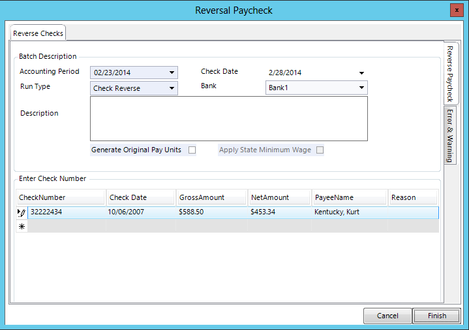The height and width of the screenshot is (330, 469).
Task: Click the GrossAmount column header
Action: click(x=212, y=197)
